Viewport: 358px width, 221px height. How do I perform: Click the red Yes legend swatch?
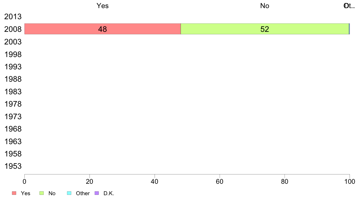pos(14,193)
